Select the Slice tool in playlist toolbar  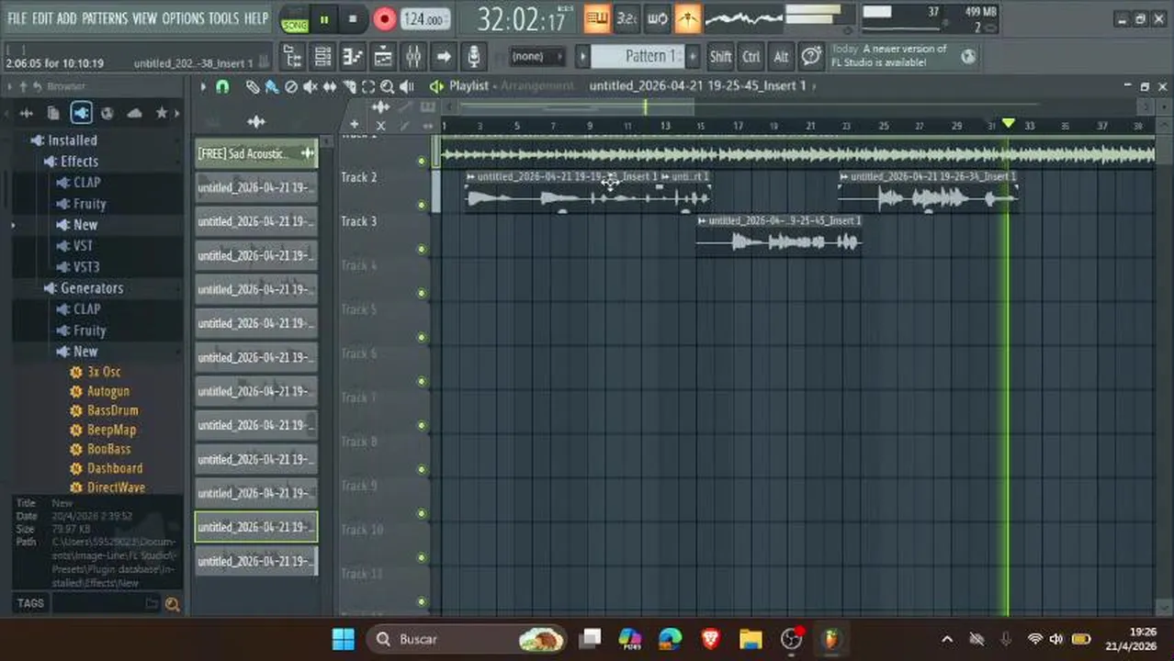click(x=349, y=86)
